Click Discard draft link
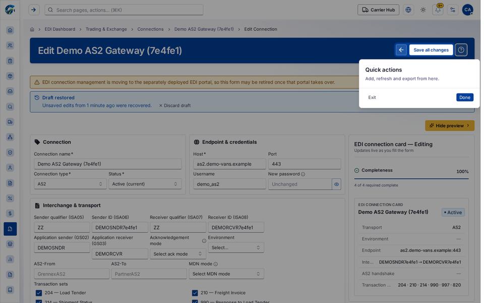The width and height of the screenshot is (484, 303). [175, 106]
